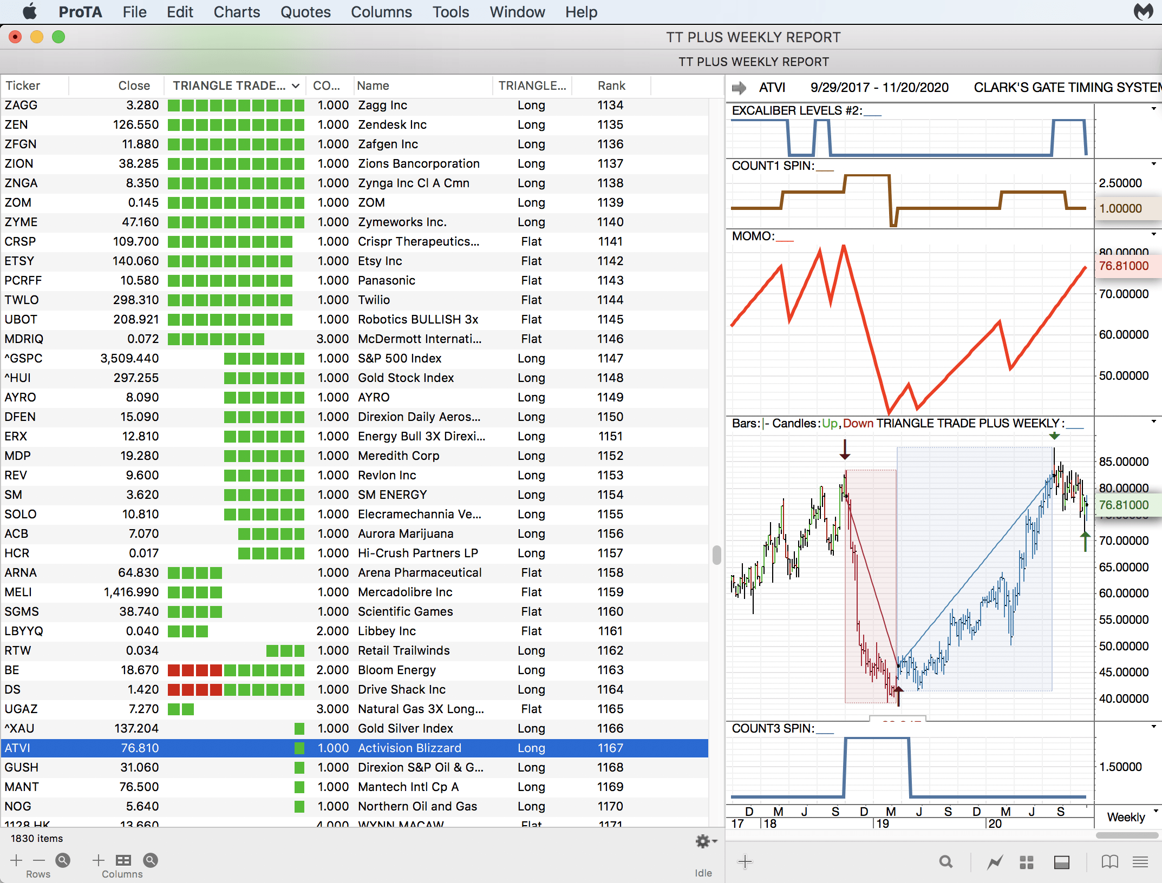This screenshot has height=883, width=1162.
Task: Click the Rank column header
Action: [x=611, y=85]
